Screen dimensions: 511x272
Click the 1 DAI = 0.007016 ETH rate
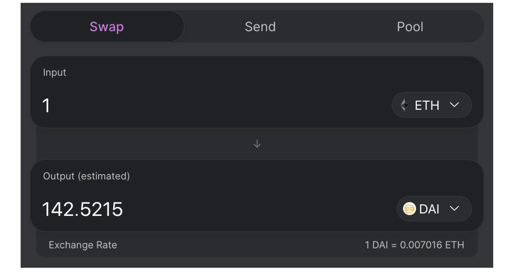[x=415, y=245]
